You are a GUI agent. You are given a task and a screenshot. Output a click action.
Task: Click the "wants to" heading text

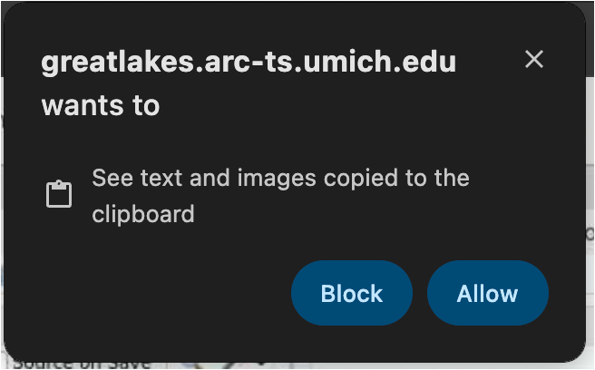(101, 106)
